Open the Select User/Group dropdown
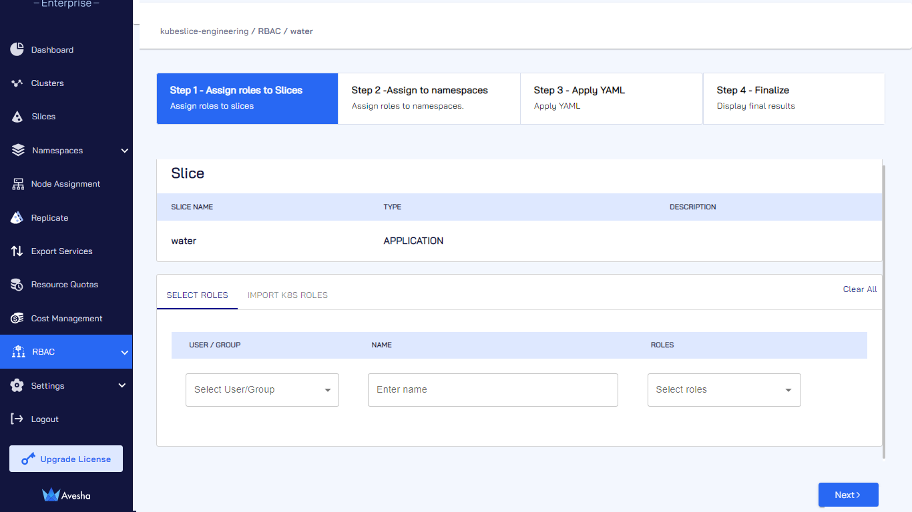Screen dimensions: 912x512 (x=262, y=390)
